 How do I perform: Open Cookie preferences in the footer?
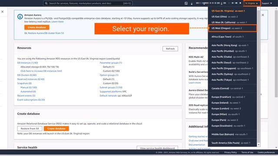pyautogui.click(x=266, y=153)
